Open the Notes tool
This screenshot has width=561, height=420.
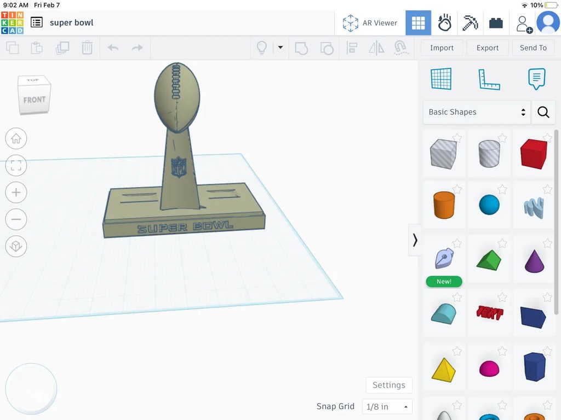click(x=536, y=79)
